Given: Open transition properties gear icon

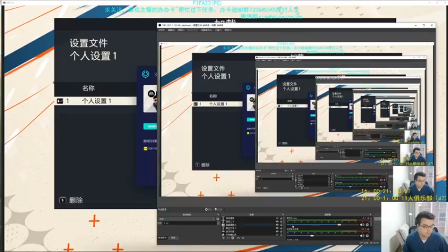Looking at the screenshot, I should click(x=218, y=219).
